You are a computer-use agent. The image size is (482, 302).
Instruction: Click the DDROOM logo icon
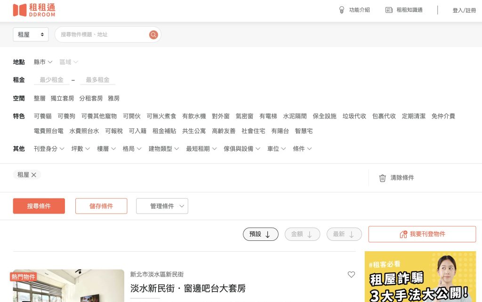(19, 10)
